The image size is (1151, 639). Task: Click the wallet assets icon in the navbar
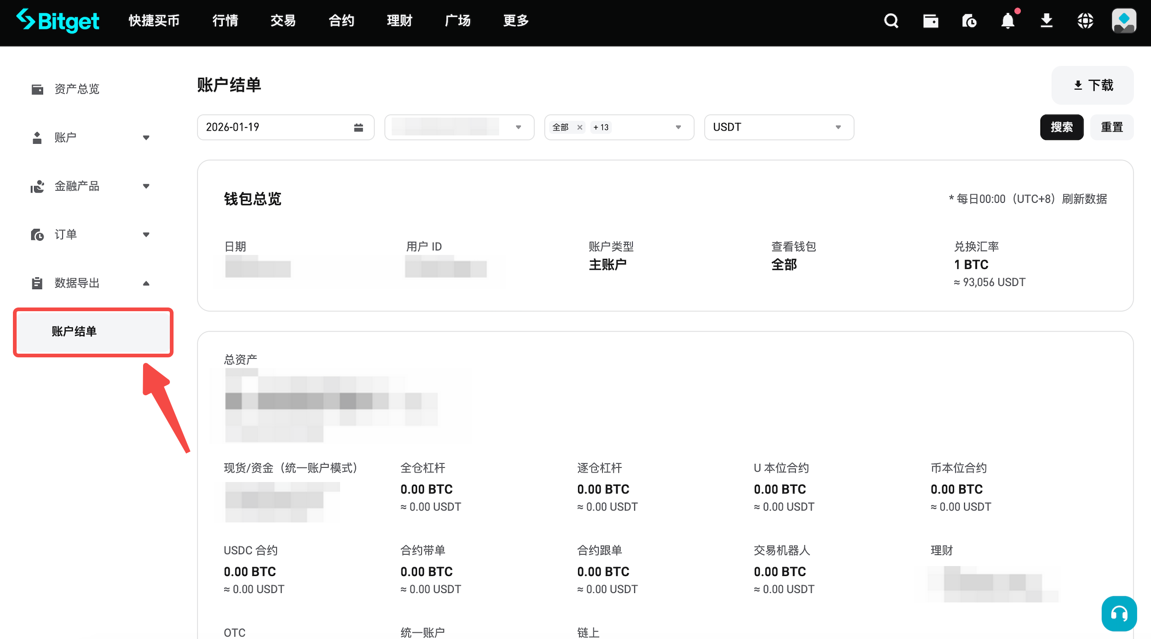click(931, 21)
